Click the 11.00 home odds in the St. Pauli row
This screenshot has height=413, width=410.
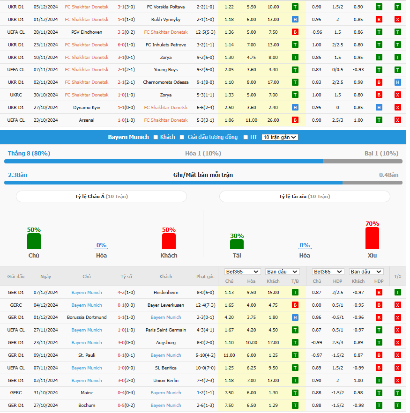pyautogui.click(x=229, y=355)
